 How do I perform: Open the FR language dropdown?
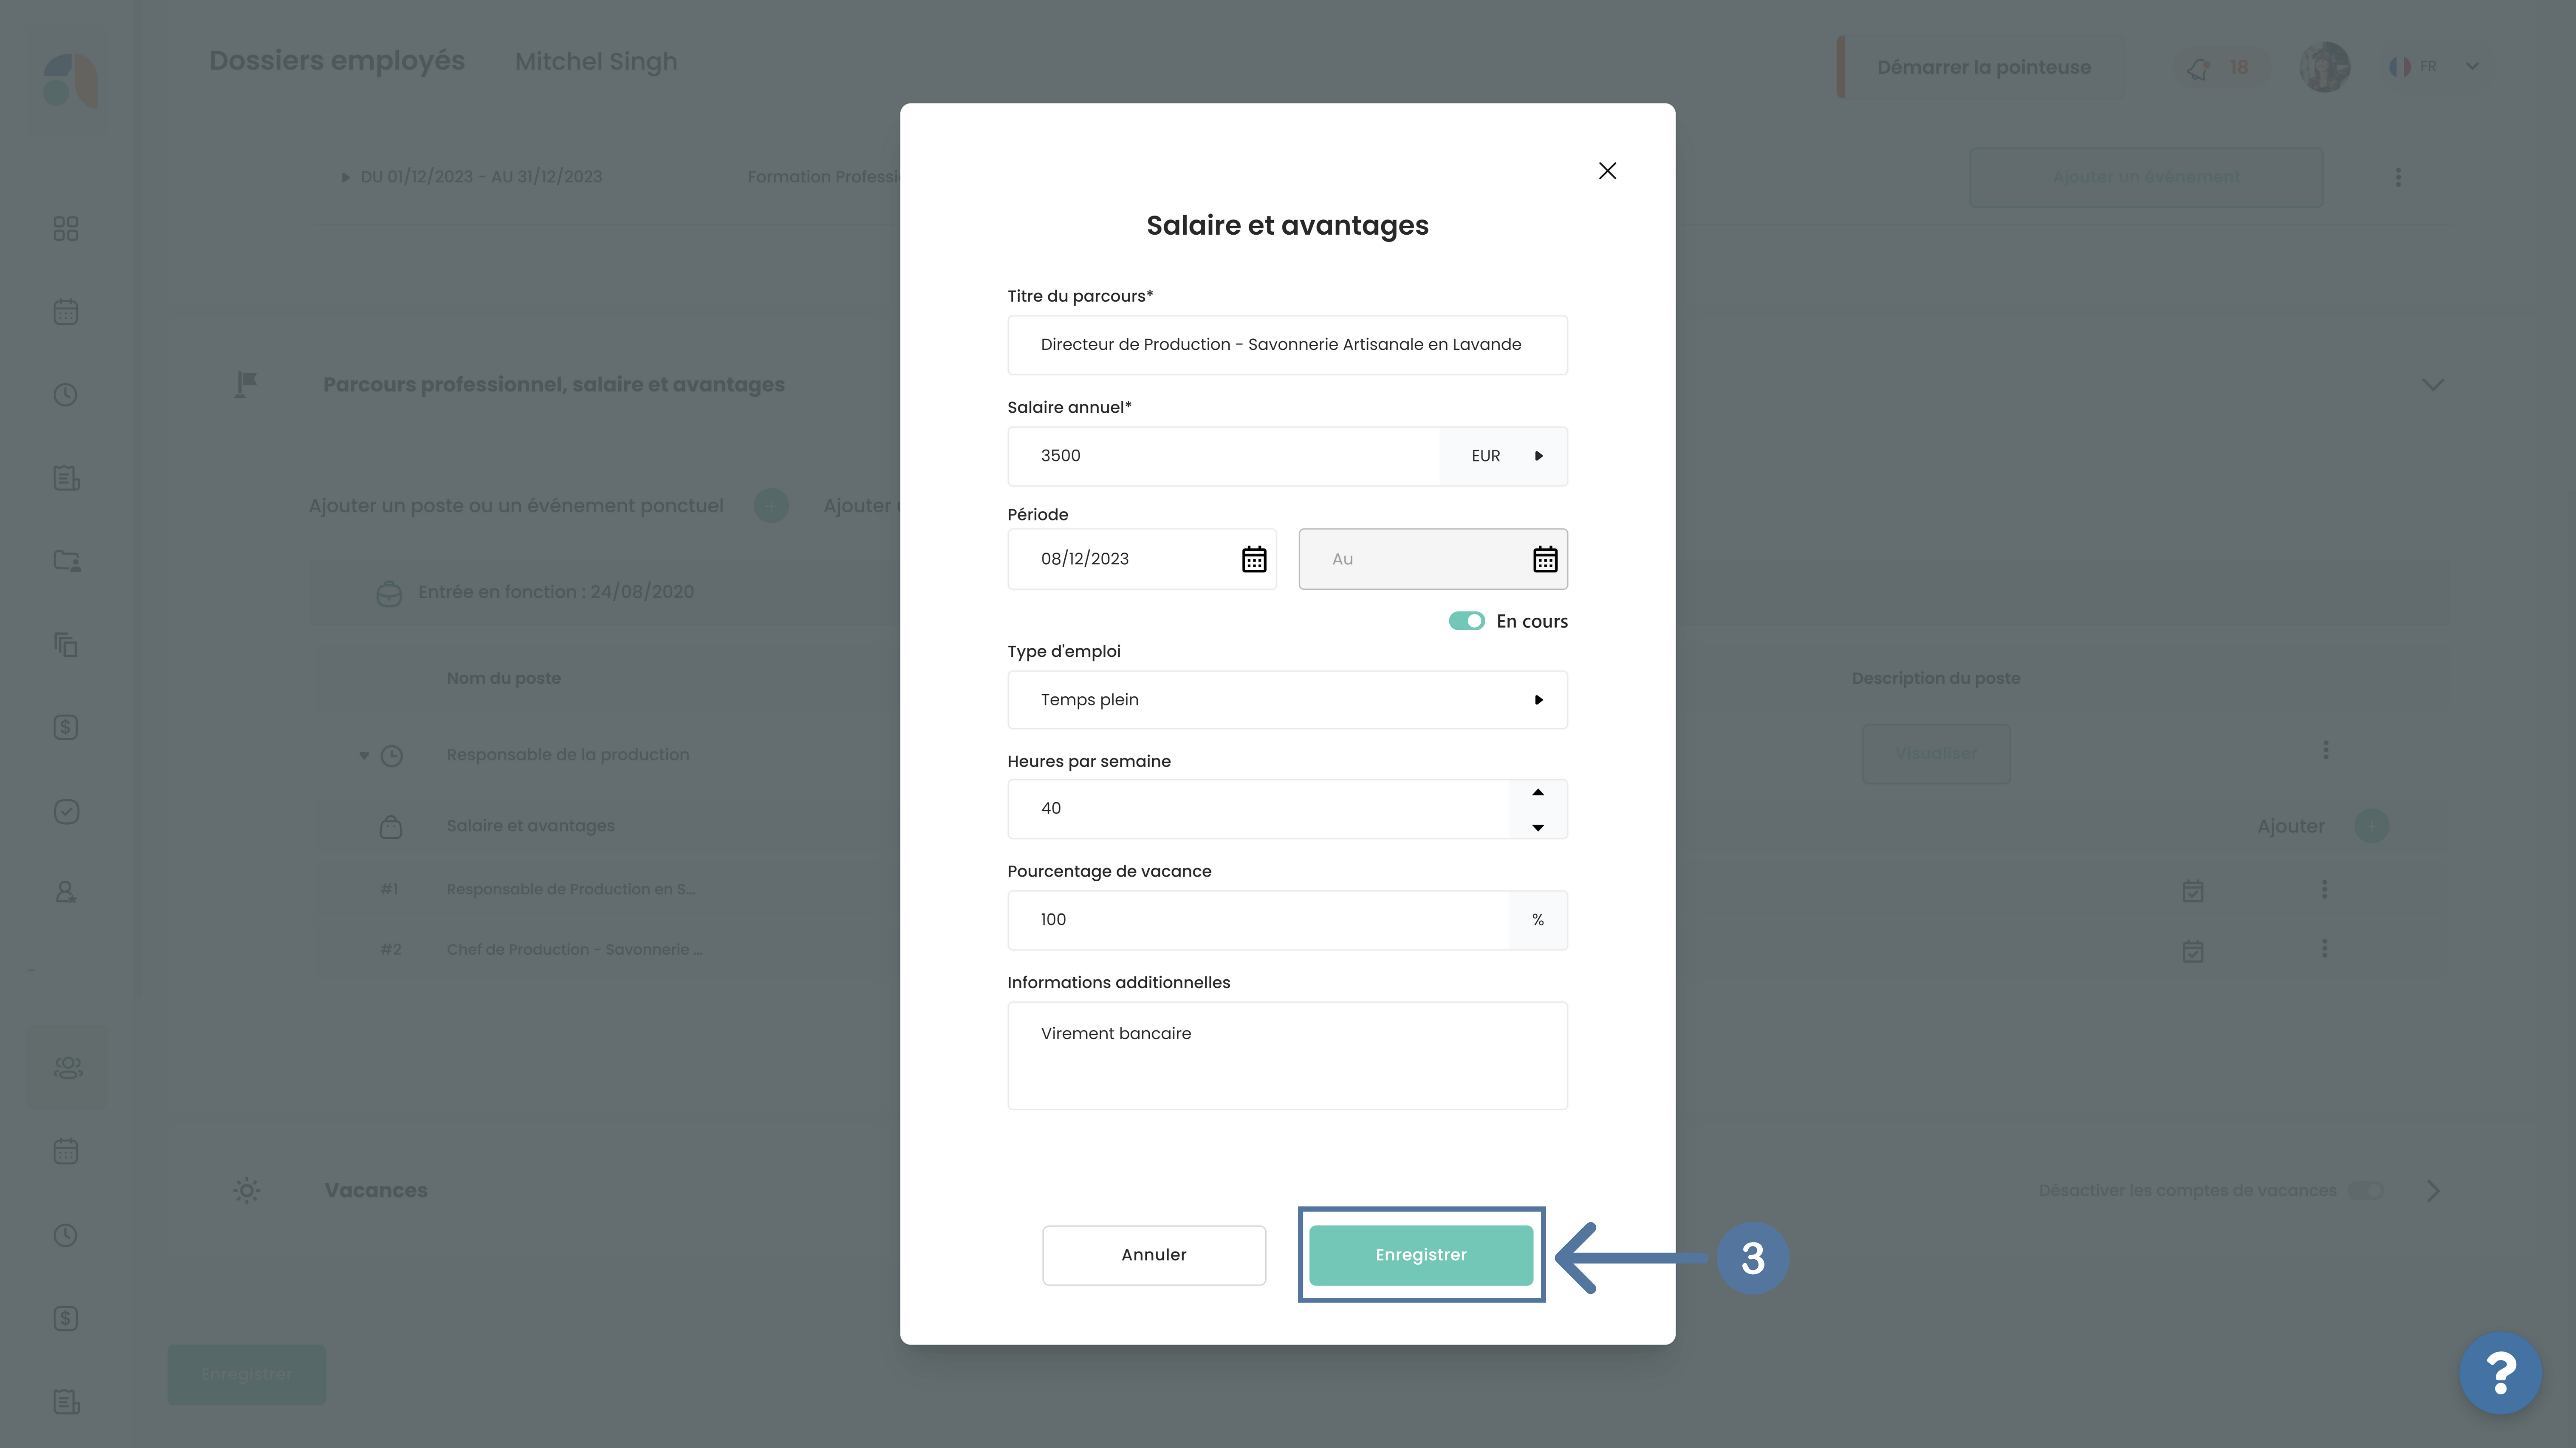pos(2433,67)
